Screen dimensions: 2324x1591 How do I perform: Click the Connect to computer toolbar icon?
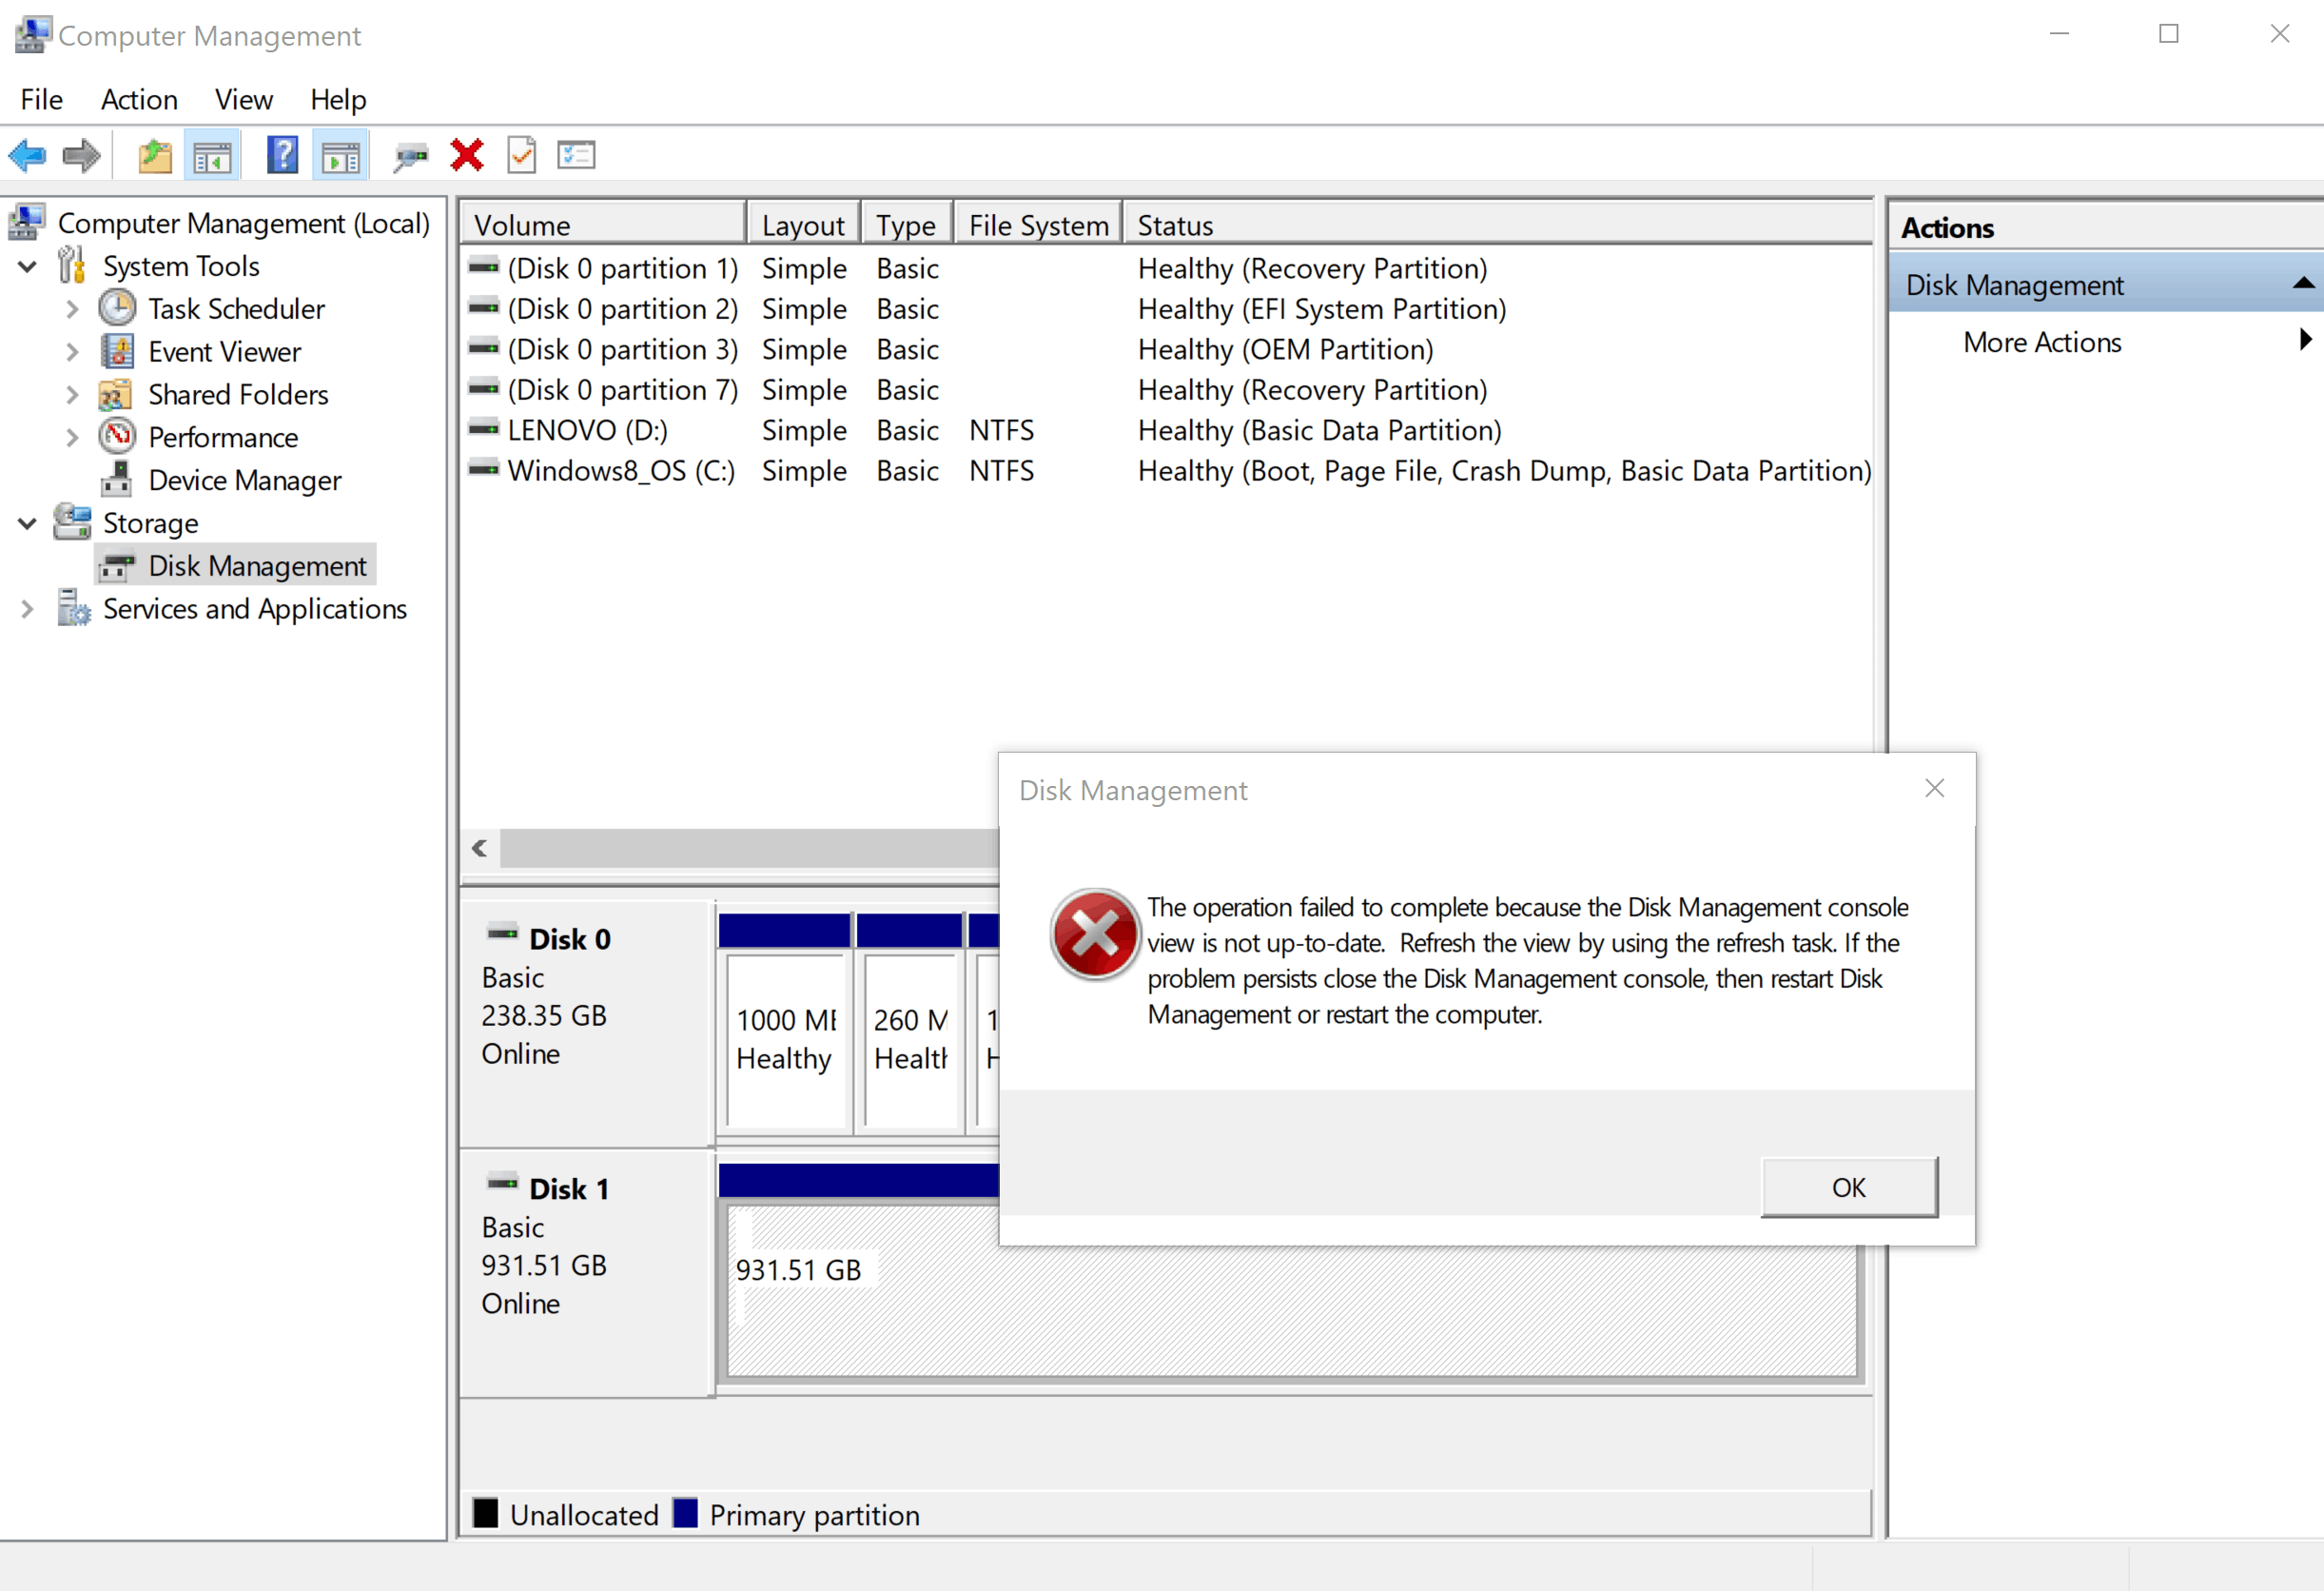tap(410, 156)
